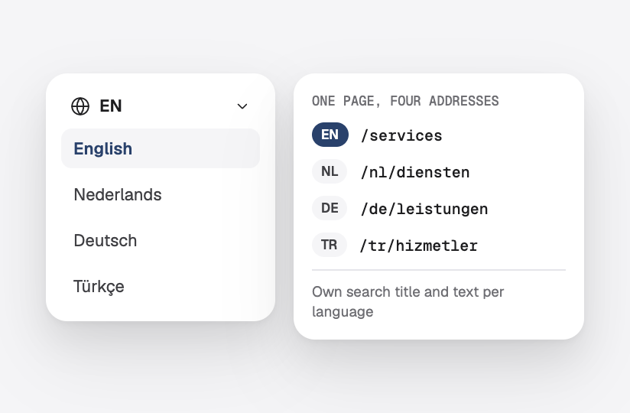Click the globe language icon

pos(80,106)
